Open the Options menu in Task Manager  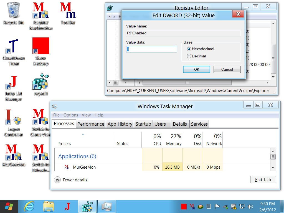pyautogui.click(x=71, y=115)
